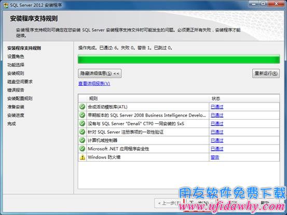287x215 pixels.
Task: Click the check icon beside Microsoft .NET 应用程序安全性
Action: 82,149
